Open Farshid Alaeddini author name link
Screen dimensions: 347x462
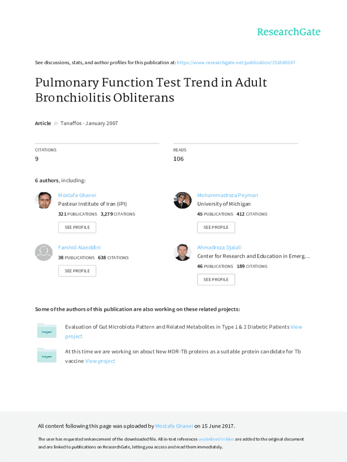(79, 248)
